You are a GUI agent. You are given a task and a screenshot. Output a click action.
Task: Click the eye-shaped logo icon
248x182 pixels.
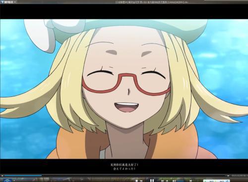pyautogui.click(x=7, y=181)
